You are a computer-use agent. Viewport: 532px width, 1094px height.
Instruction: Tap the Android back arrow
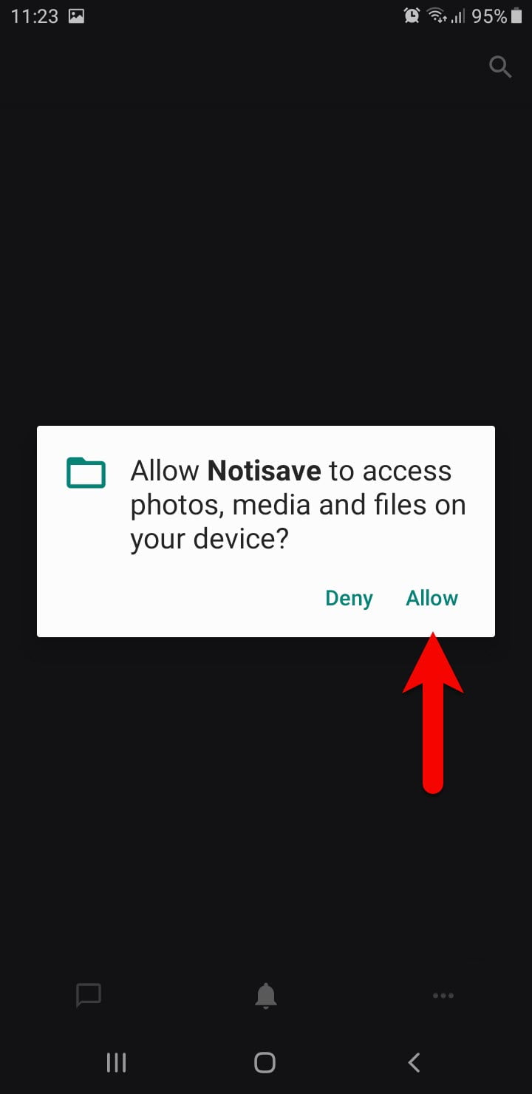415,1063
